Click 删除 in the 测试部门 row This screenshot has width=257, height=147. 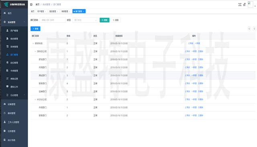pyautogui.click(x=200, y=76)
